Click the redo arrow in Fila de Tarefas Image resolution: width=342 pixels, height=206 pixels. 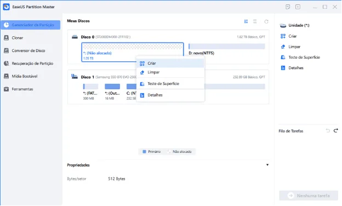(x=336, y=131)
